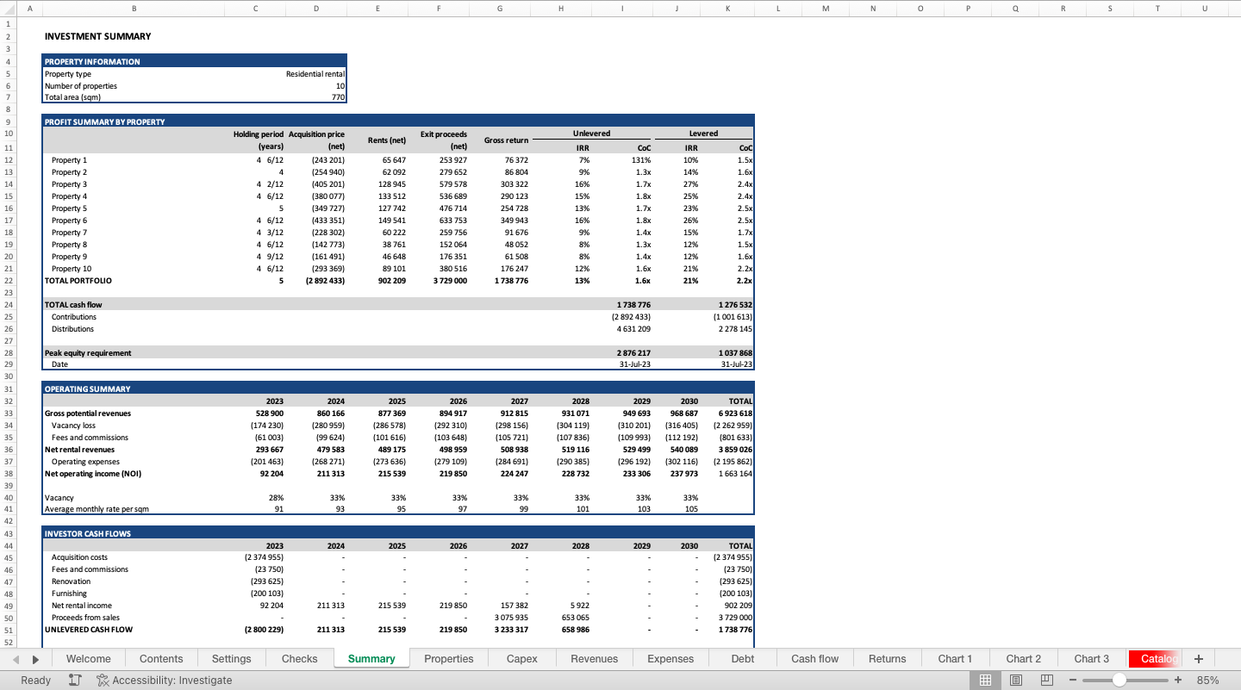Viewport: 1241px width, 690px height.
Task: Switch to the Debt sheet tab
Action: point(743,659)
